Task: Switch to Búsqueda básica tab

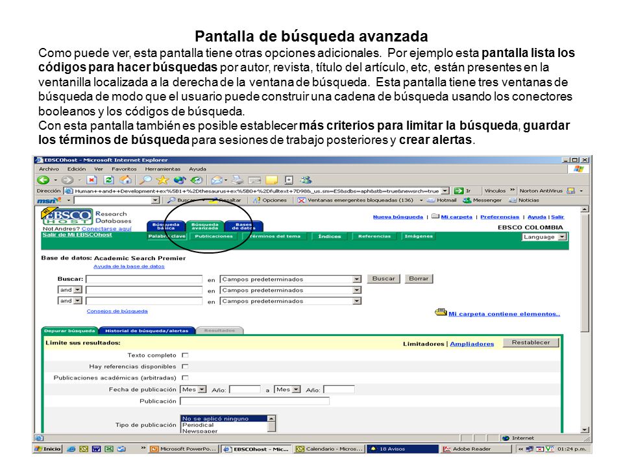Action: tap(165, 226)
